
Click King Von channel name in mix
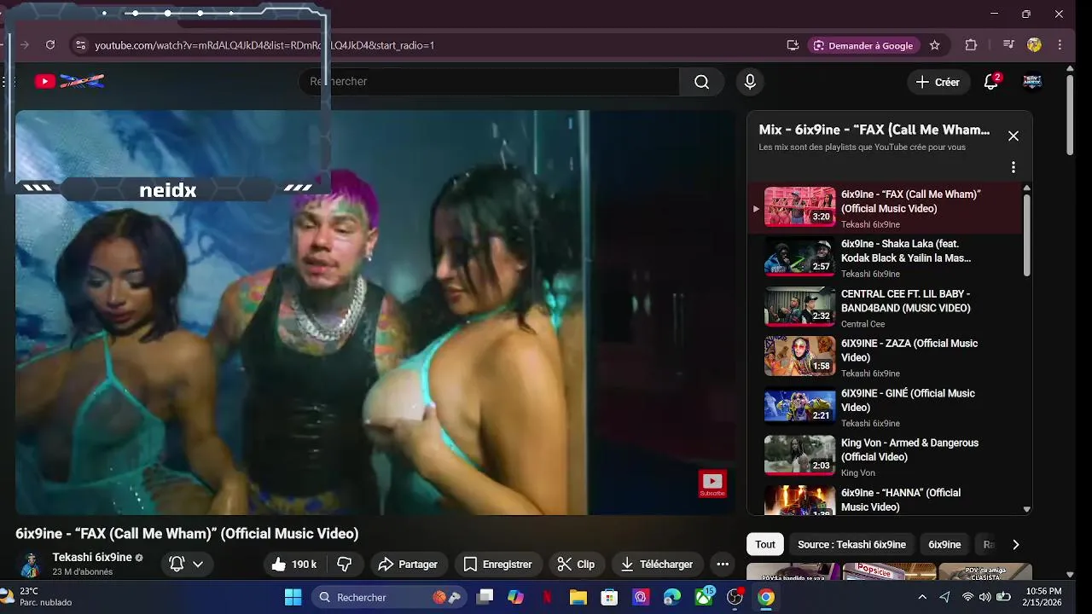(x=858, y=473)
